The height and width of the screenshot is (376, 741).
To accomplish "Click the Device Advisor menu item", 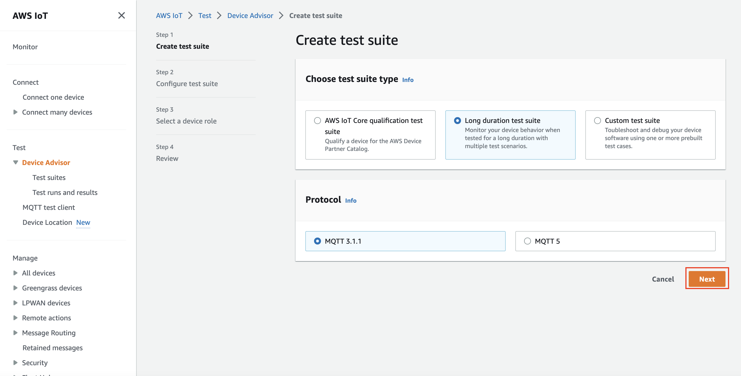I will coord(46,162).
